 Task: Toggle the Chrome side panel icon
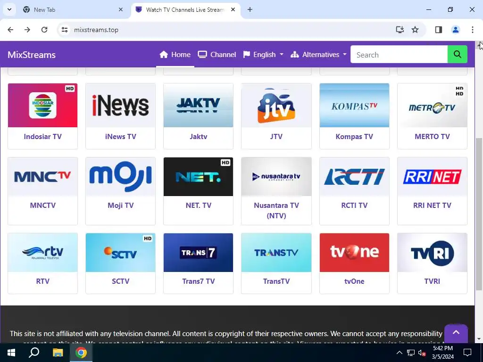pos(438,30)
